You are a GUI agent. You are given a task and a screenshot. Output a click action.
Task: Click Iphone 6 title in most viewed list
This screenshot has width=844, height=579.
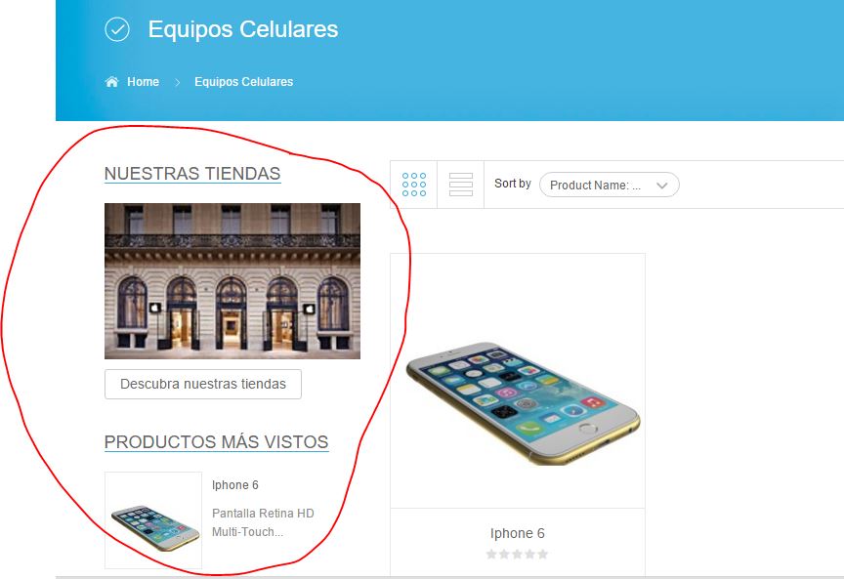(235, 485)
